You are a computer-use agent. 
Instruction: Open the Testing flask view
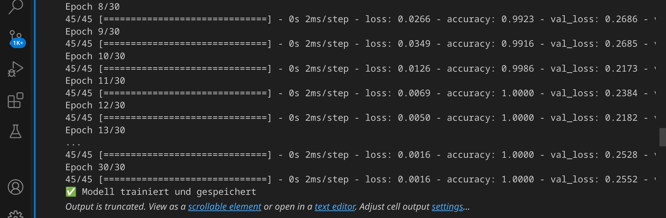pyautogui.click(x=16, y=131)
